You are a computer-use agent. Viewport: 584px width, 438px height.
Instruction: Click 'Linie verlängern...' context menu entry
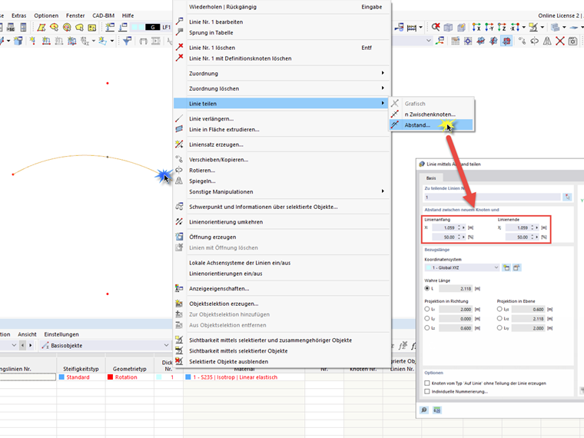(282, 119)
